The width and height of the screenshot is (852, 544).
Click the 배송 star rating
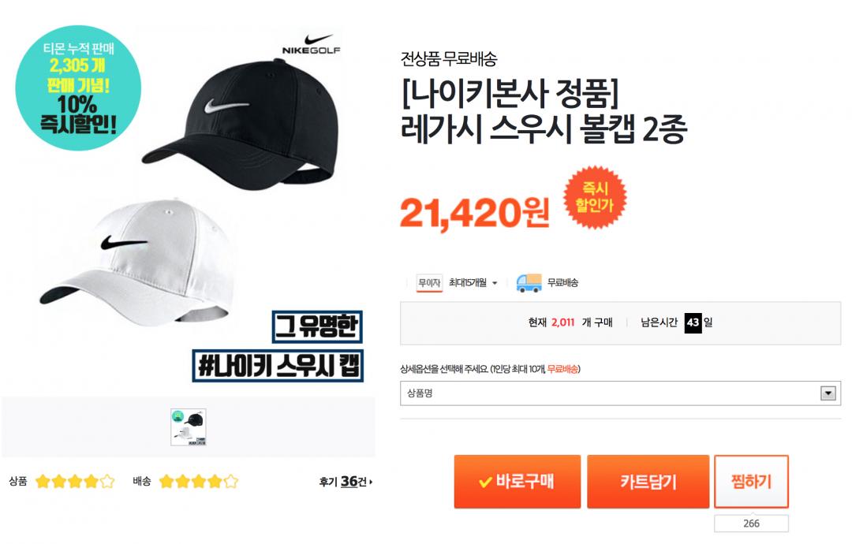[199, 482]
